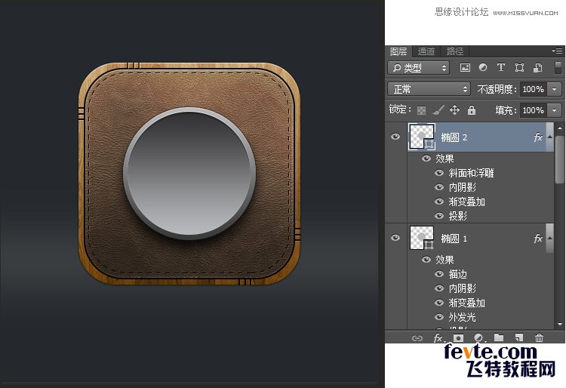Viewport: 566px width, 388px height.
Task: Filter layers by smart object icon
Action: [x=537, y=67]
